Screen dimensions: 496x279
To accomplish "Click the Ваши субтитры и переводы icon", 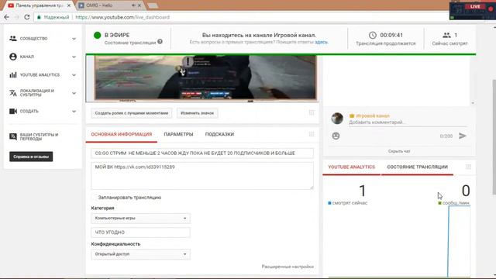I will (x=13, y=136).
